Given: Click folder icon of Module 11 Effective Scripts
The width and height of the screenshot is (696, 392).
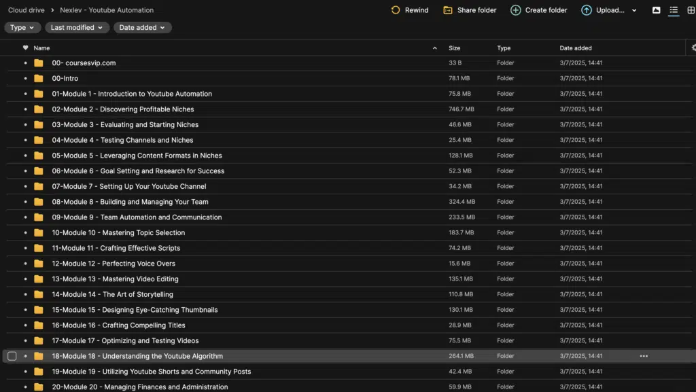Looking at the screenshot, I should [39, 248].
